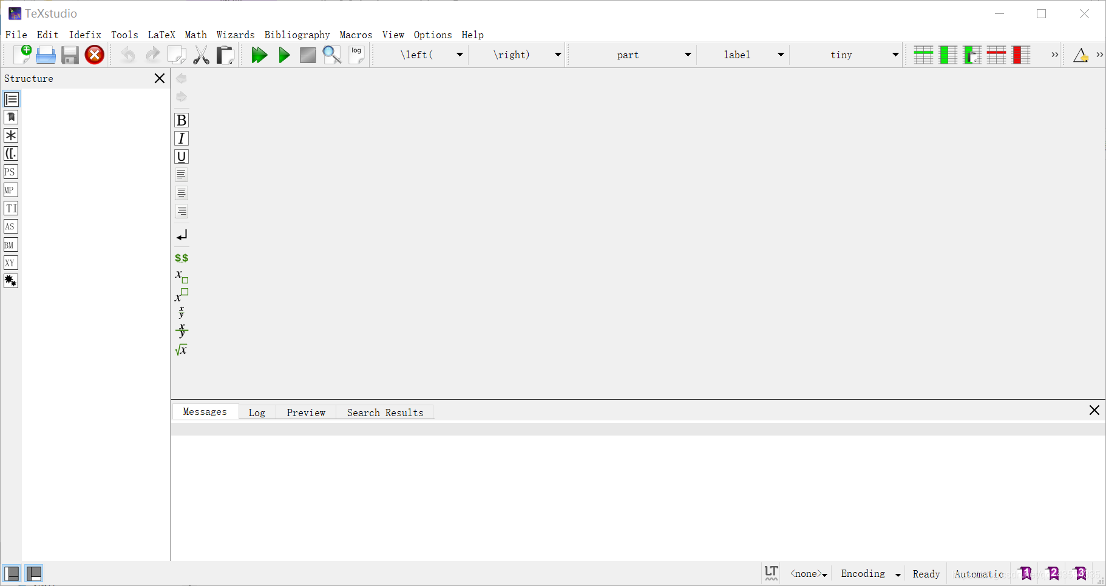The width and height of the screenshot is (1106, 586).
Task: Click the center text icon
Action: pyautogui.click(x=181, y=193)
